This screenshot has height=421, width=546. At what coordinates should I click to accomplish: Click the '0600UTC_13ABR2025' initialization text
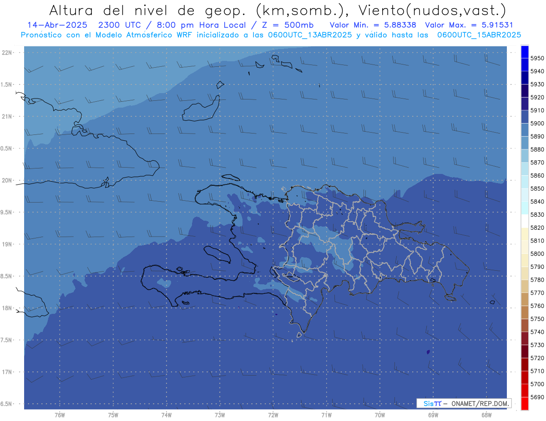(x=309, y=35)
